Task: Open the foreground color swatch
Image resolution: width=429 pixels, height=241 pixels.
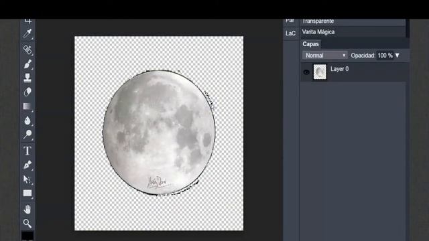Action: 27,236
